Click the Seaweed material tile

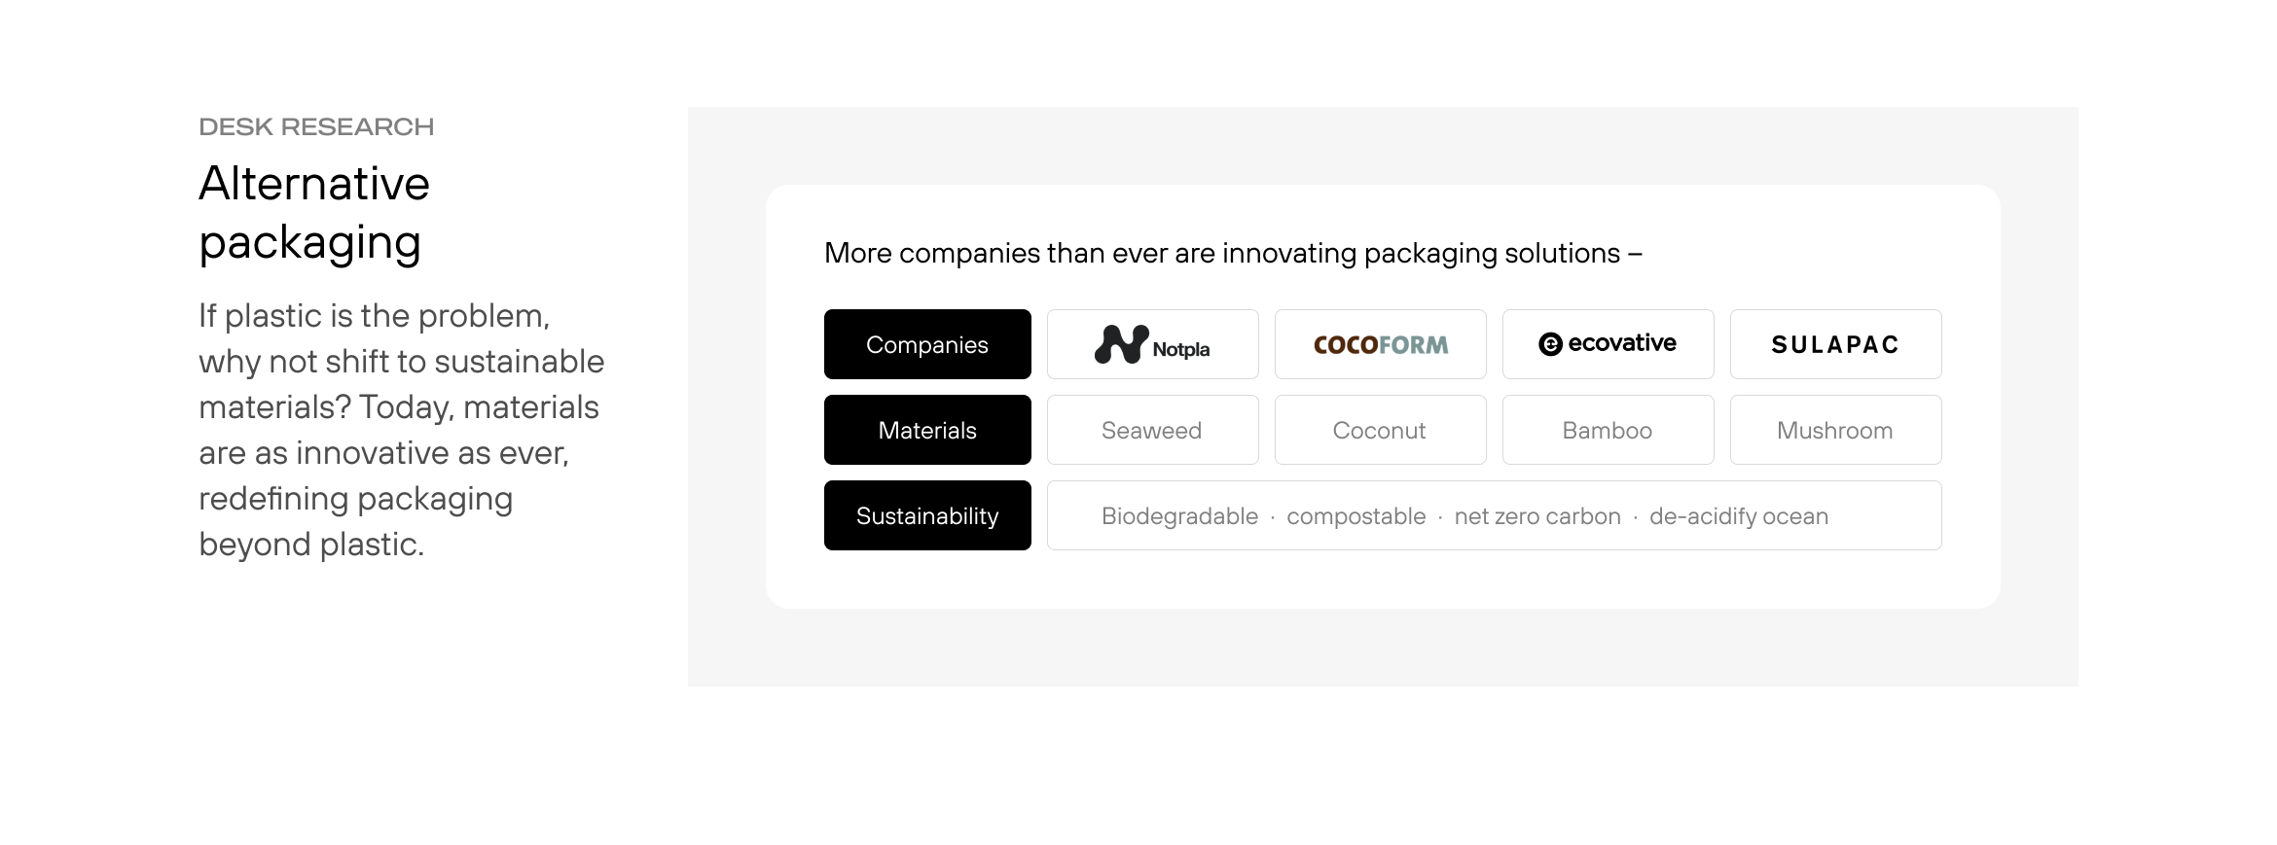pos(1152,431)
